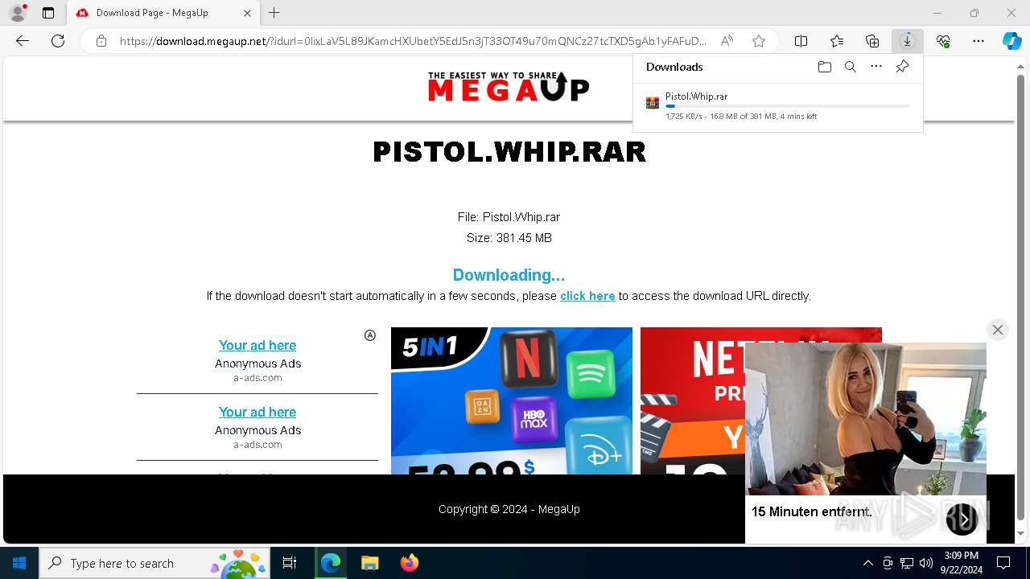The width and height of the screenshot is (1030, 579).
Task: Open the Favorites list
Action: 837,41
